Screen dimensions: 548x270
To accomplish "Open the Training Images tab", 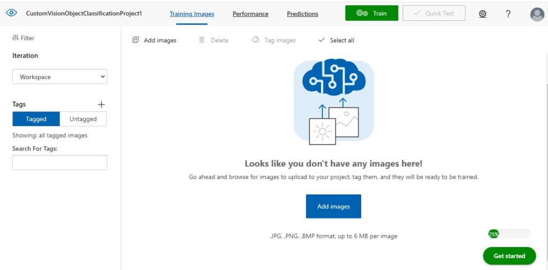I will [192, 14].
